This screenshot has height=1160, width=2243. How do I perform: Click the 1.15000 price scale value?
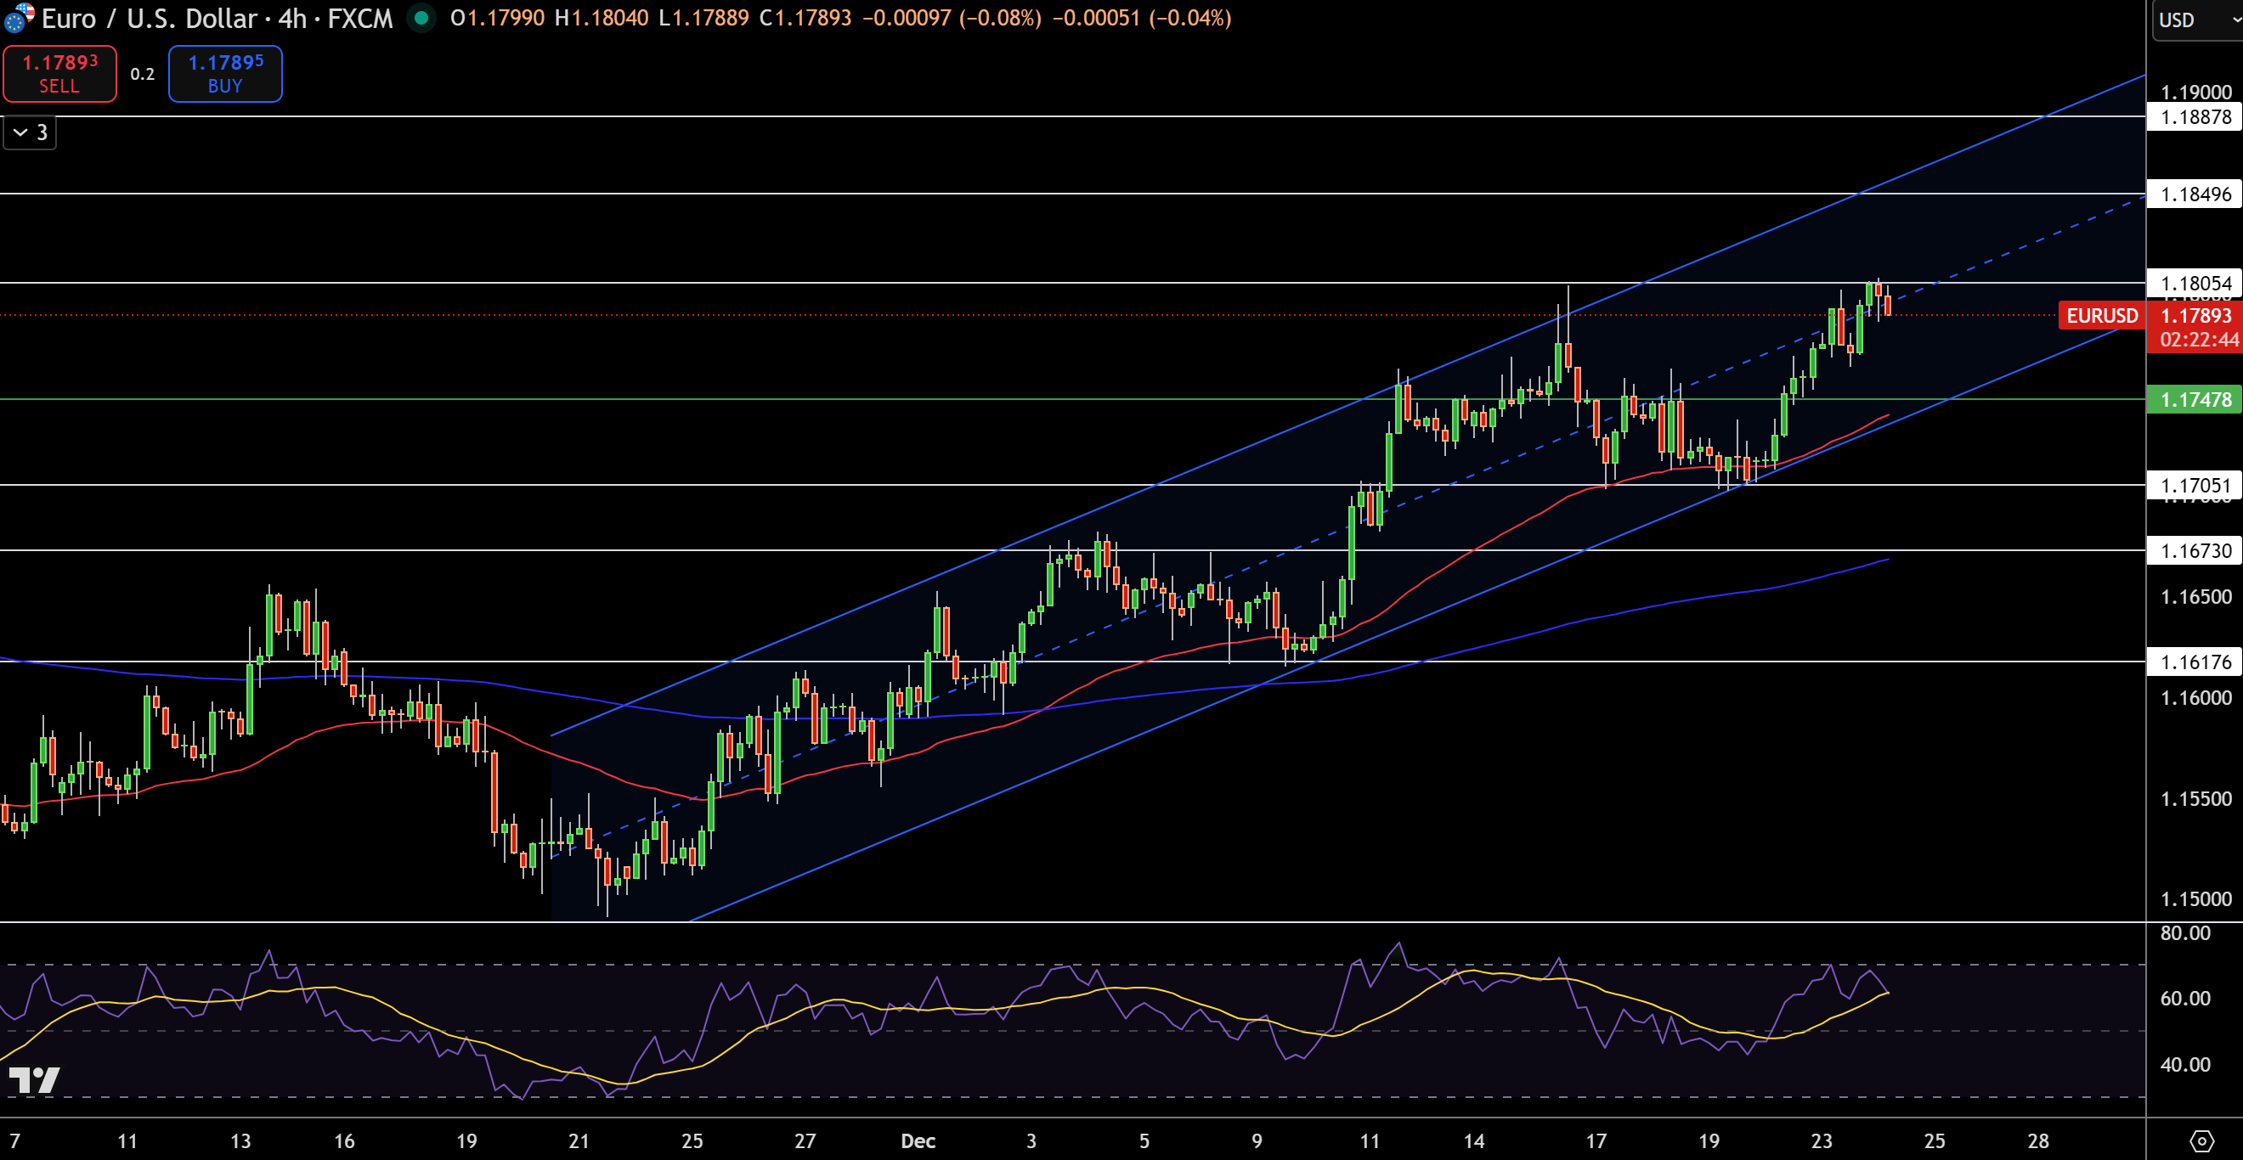2196,899
